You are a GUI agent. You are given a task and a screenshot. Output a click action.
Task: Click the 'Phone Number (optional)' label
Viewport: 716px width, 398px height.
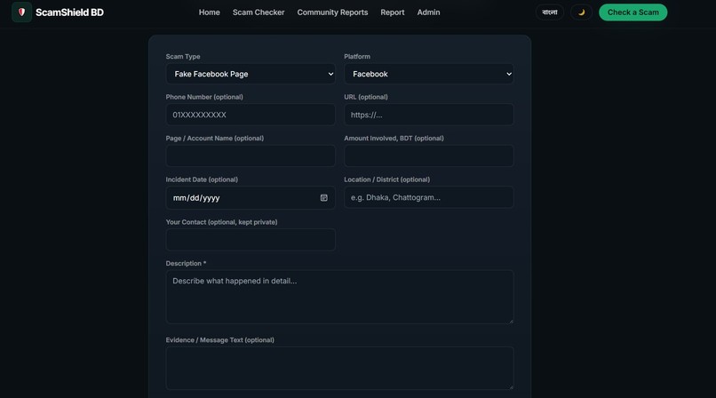(x=204, y=97)
